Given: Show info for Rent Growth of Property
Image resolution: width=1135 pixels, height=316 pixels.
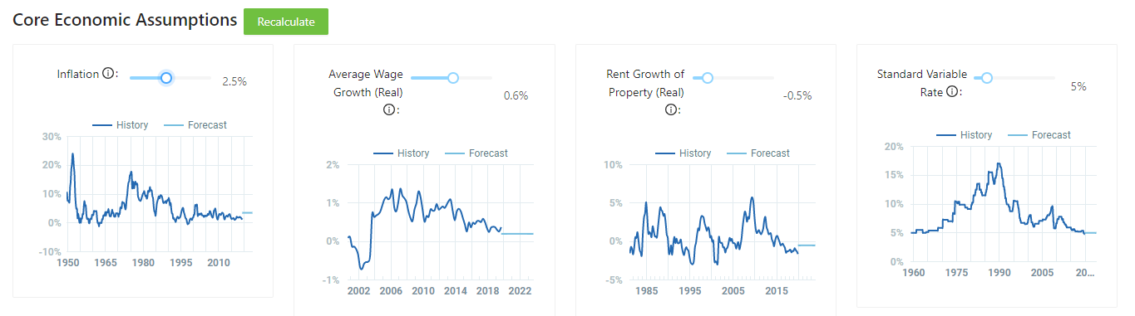Looking at the screenshot, I should pyautogui.click(x=670, y=109).
